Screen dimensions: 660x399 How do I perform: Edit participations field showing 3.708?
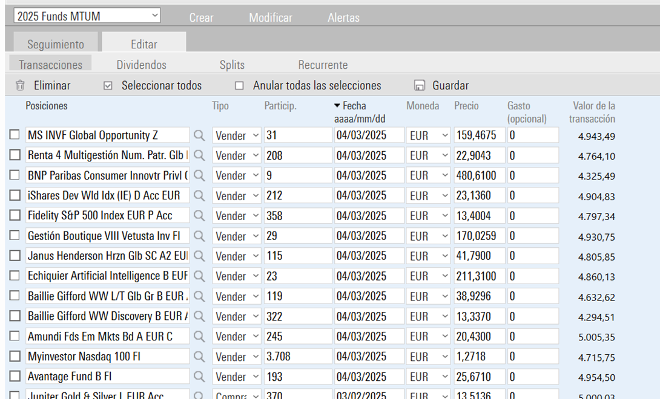tap(298, 357)
